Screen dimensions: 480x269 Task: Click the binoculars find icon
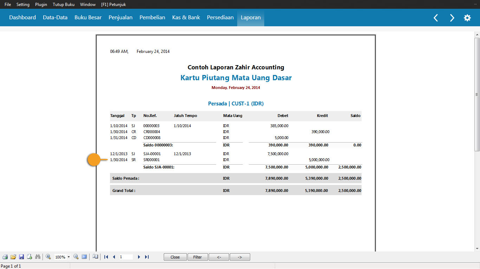click(x=38, y=257)
